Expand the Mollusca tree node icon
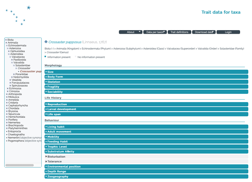Viewport: 252px width, 182px height. (x=7, y=97)
